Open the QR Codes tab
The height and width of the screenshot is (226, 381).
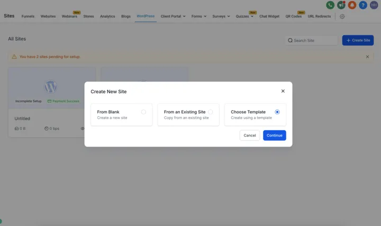coord(293,16)
